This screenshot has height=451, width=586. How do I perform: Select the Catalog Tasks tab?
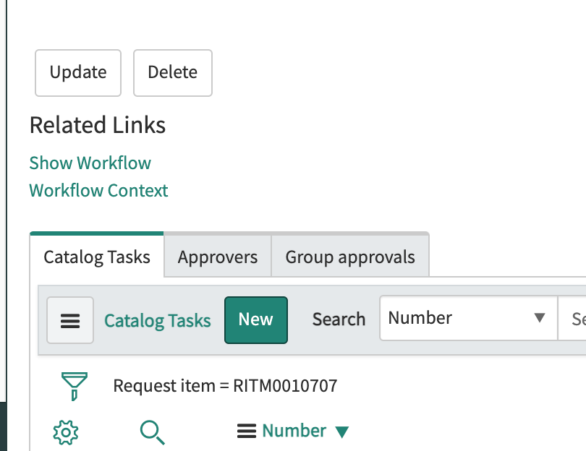[97, 257]
